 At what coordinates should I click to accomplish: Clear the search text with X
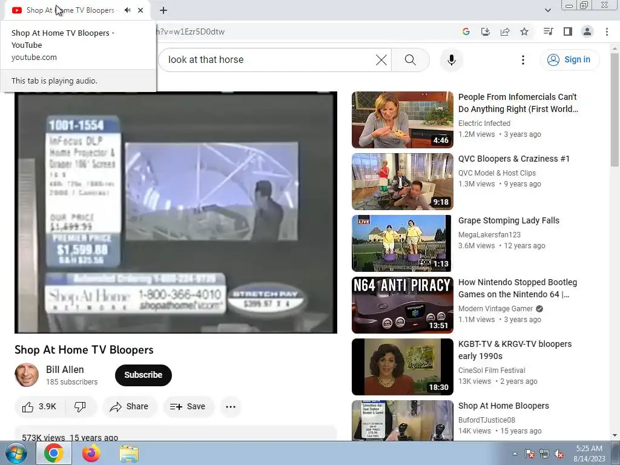[381, 60]
